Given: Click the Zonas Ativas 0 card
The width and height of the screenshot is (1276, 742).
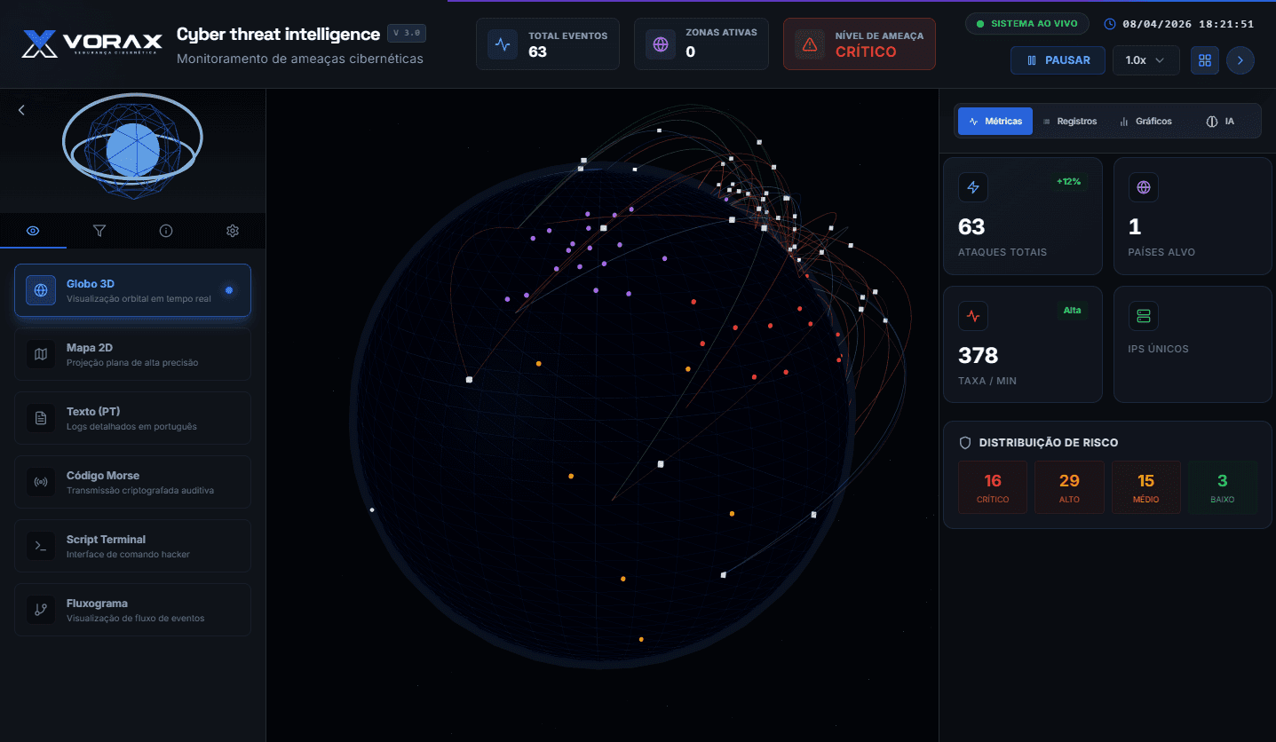Looking at the screenshot, I should tap(701, 43).
